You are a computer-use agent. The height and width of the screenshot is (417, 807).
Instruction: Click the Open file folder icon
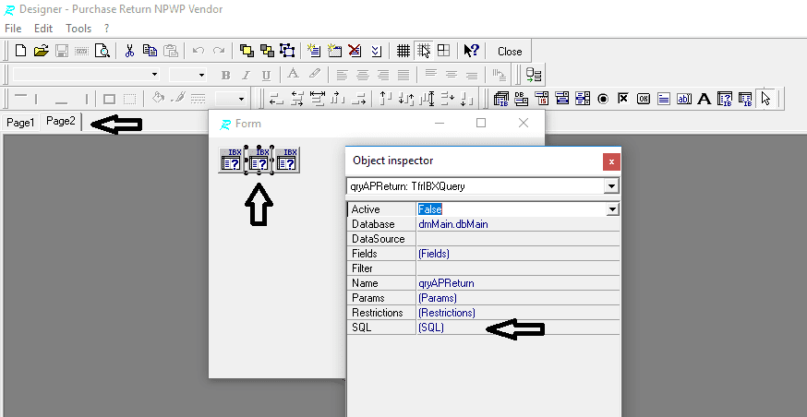pos(41,51)
